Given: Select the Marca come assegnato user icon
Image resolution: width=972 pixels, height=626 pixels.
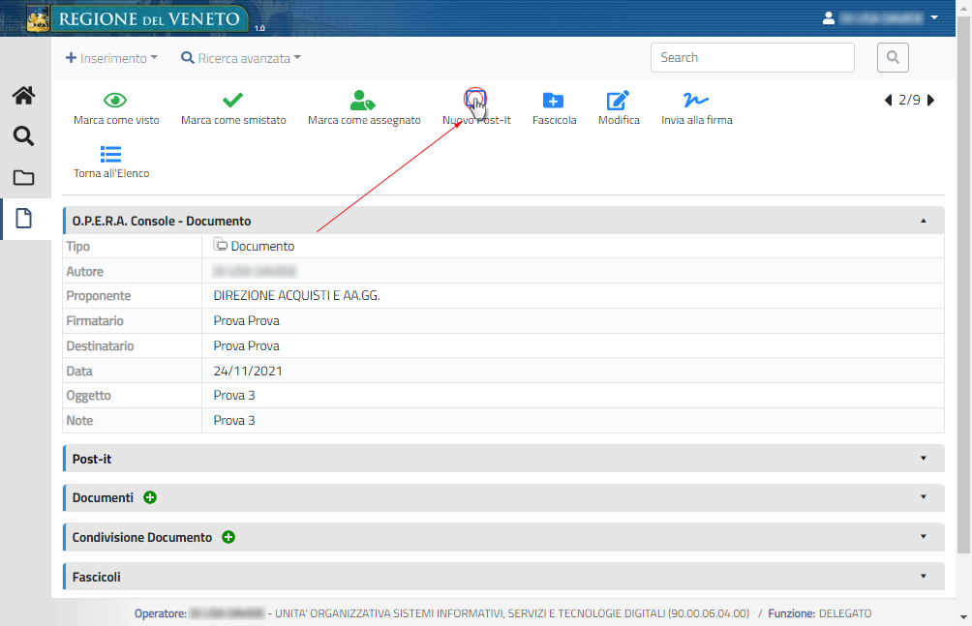Looking at the screenshot, I should point(363,100).
